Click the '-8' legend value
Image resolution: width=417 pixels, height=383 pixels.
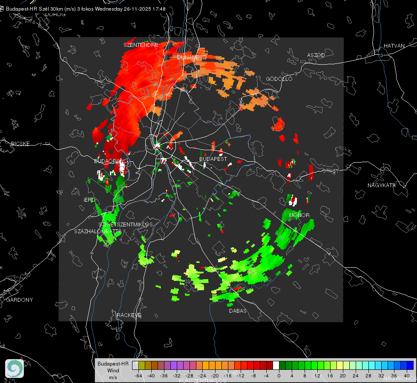coord(254,376)
